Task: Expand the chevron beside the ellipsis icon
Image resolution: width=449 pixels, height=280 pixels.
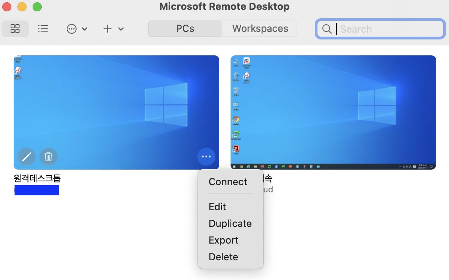Action: click(x=85, y=29)
